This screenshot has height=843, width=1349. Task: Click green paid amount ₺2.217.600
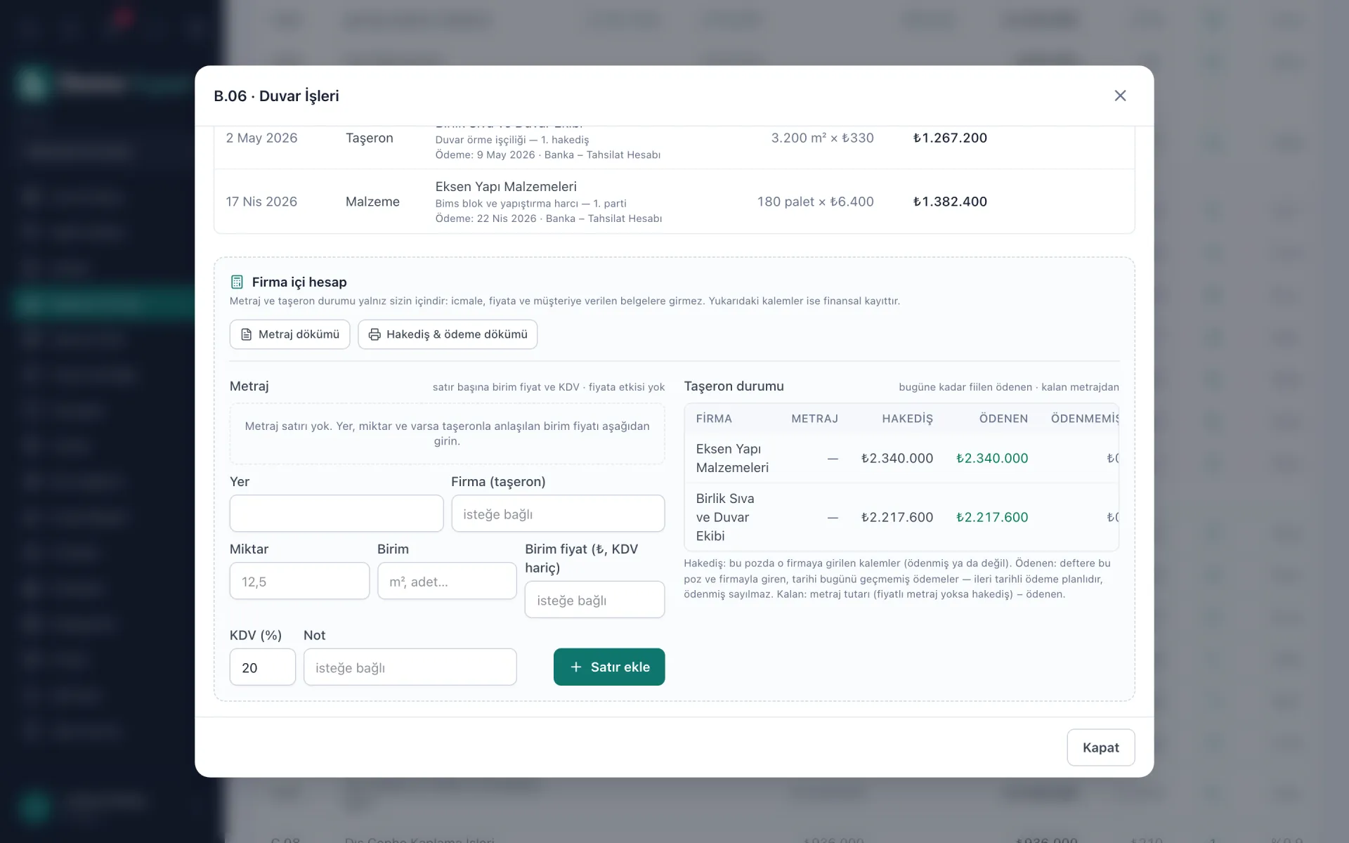click(x=992, y=517)
